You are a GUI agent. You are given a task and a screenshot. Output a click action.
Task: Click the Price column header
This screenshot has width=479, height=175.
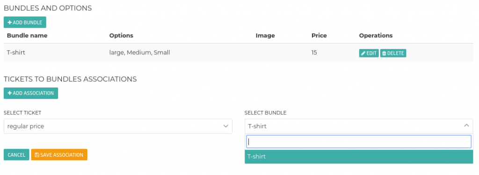(x=319, y=36)
